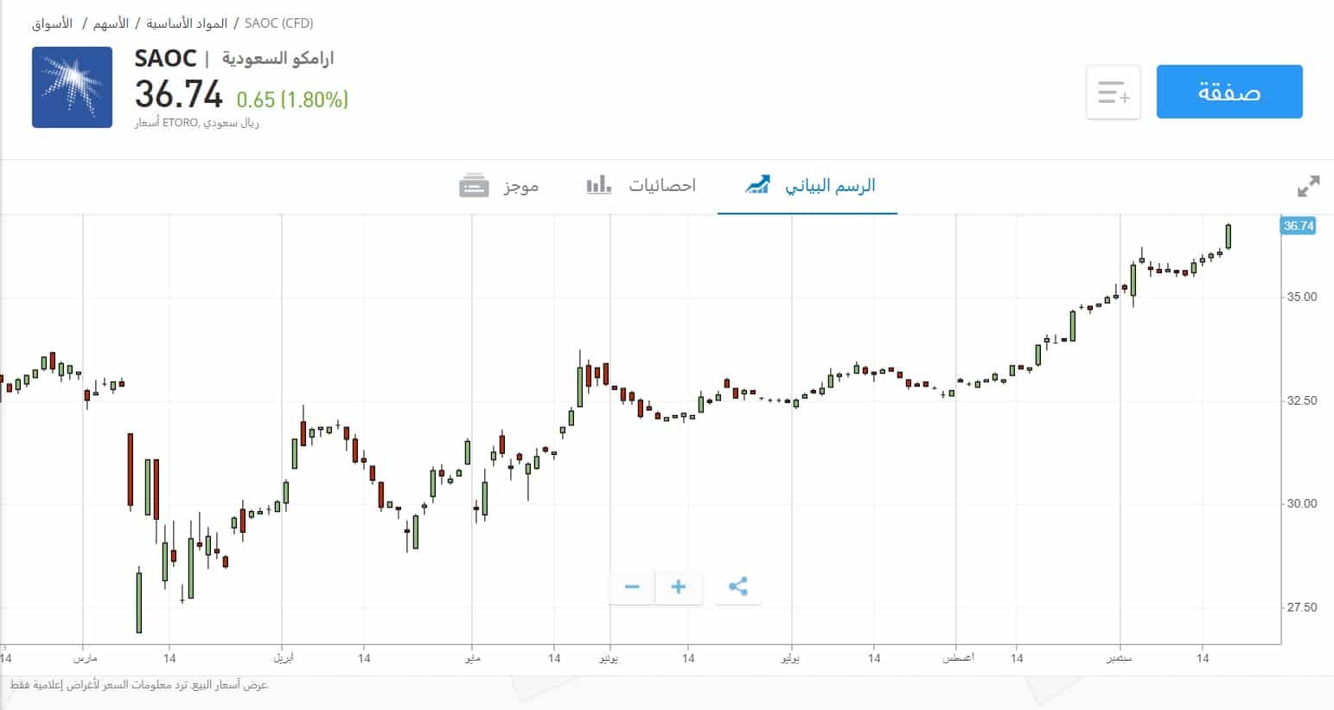Click the Saudi Aramco logo thumbnail
Viewport: 1334px width, 710px height.
click(x=72, y=86)
